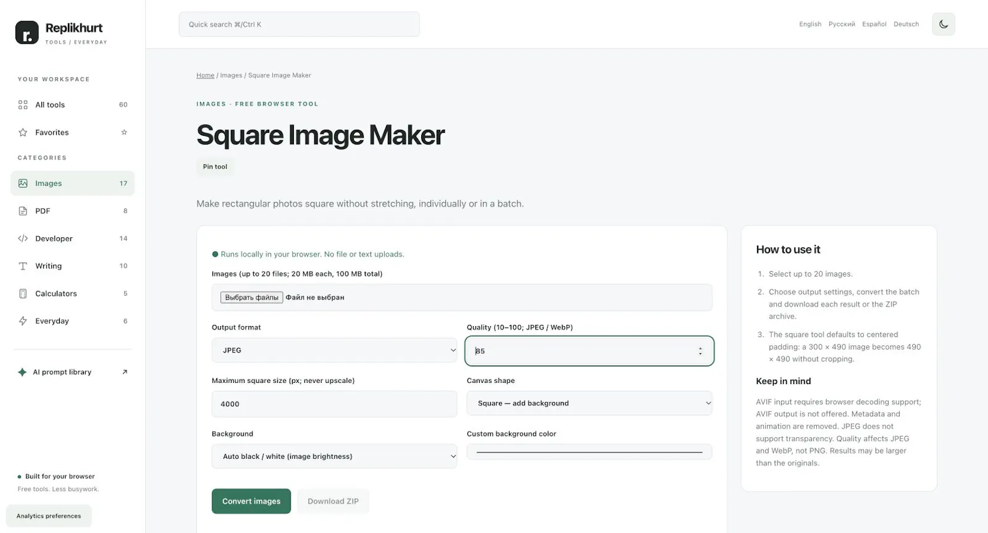Open the Developer code-brackets icon
The height and width of the screenshot is (533, 988).
[x=23, y=238]
